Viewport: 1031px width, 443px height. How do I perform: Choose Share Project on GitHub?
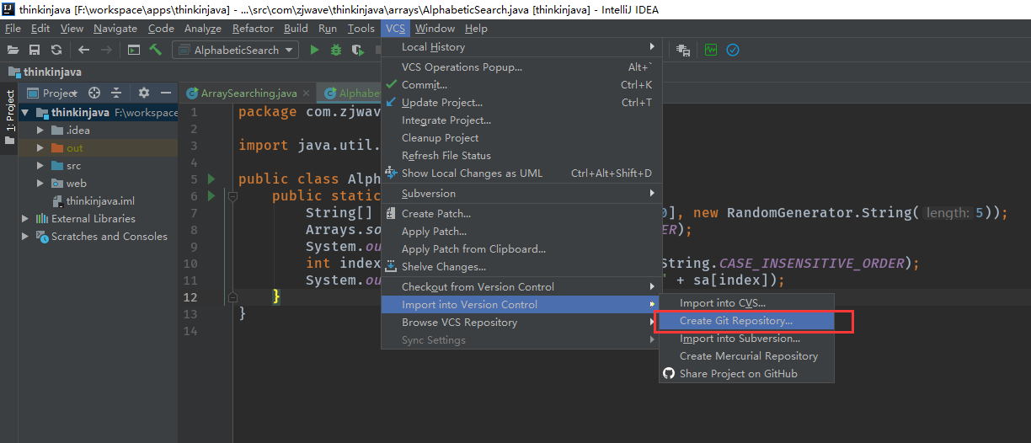tap(738, 374)
